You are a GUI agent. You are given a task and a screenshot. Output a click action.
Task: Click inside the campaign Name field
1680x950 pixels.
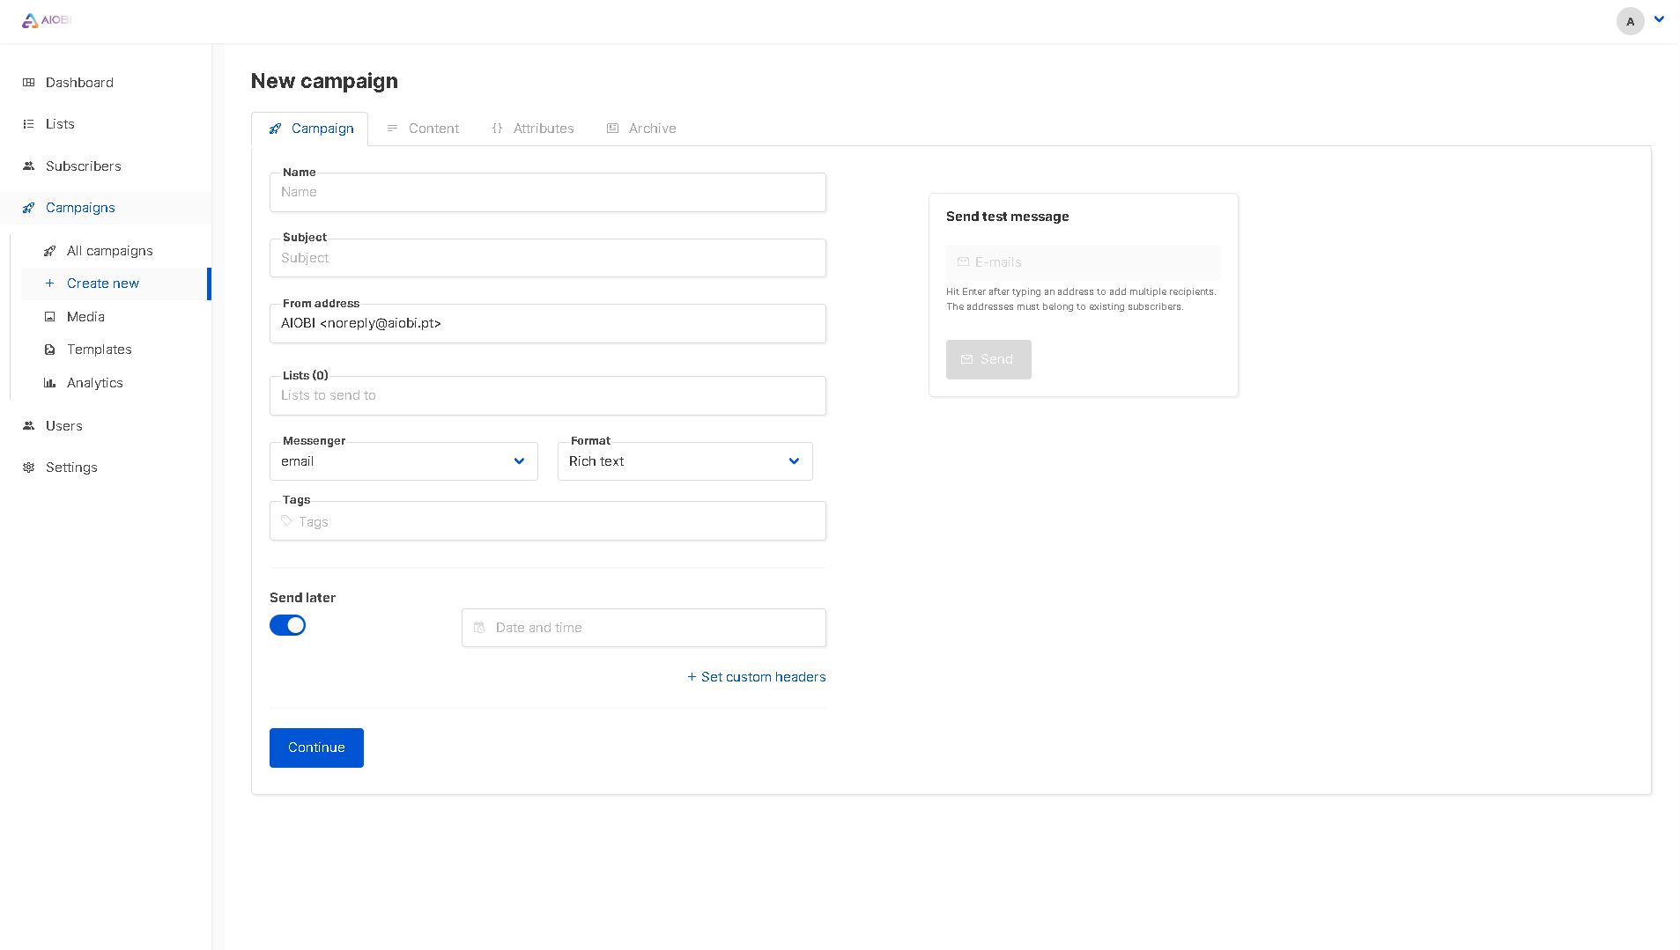(547, 192)
